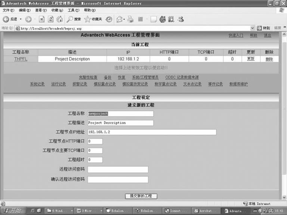Click the 提交新的工程 submit button

click(x=141, y=196)
